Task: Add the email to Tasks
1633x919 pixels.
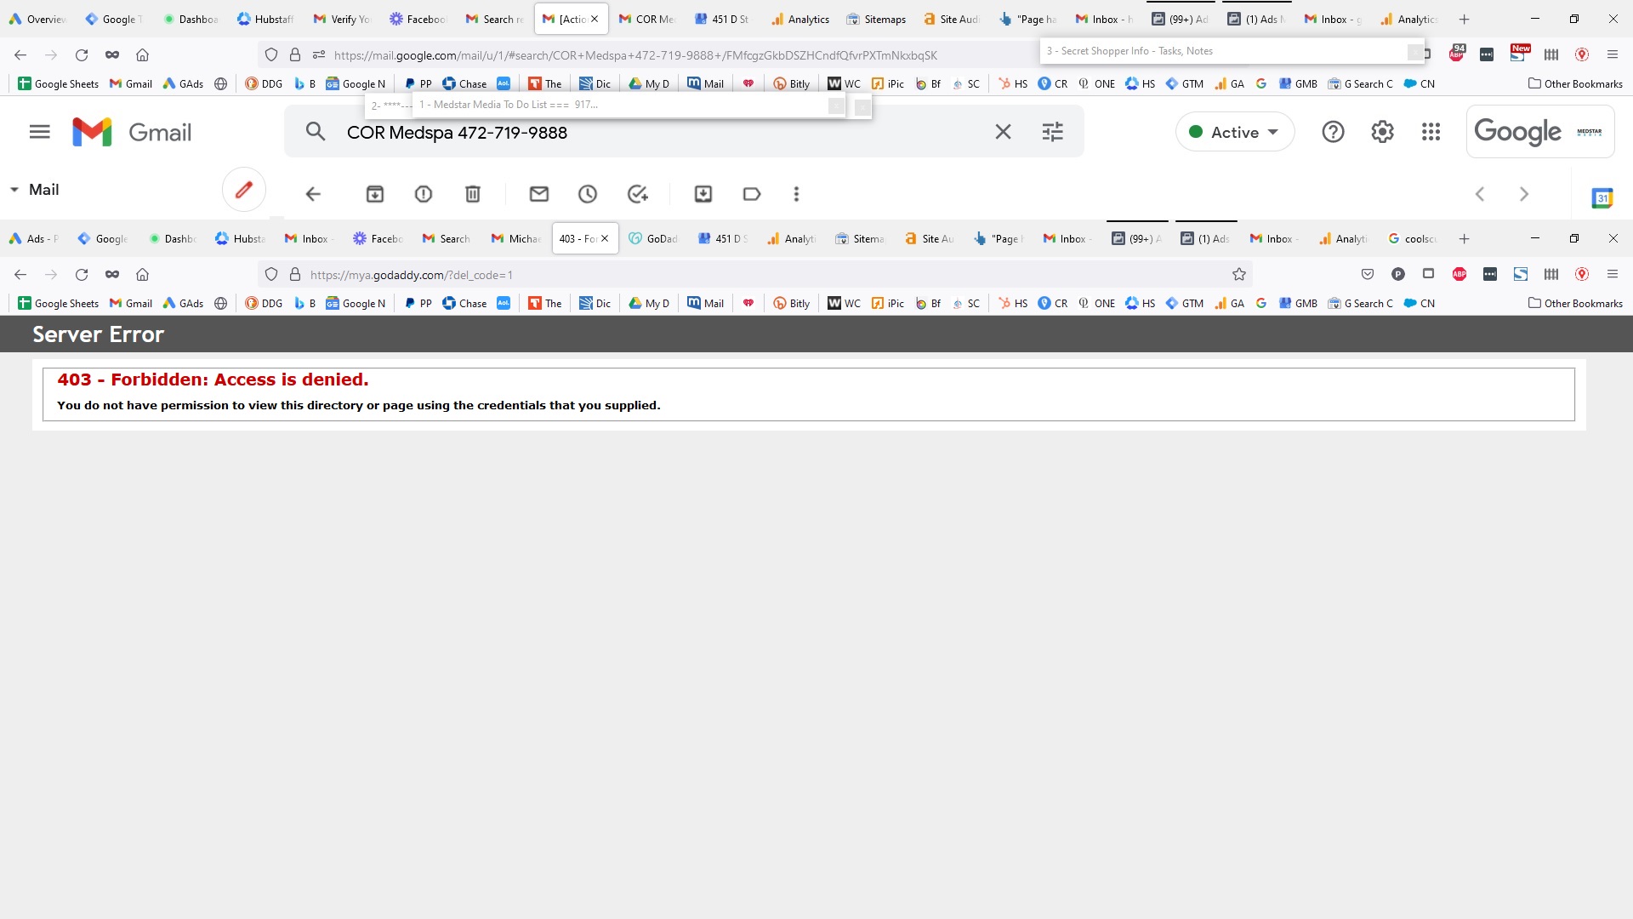Action: [x=638, y=194]
